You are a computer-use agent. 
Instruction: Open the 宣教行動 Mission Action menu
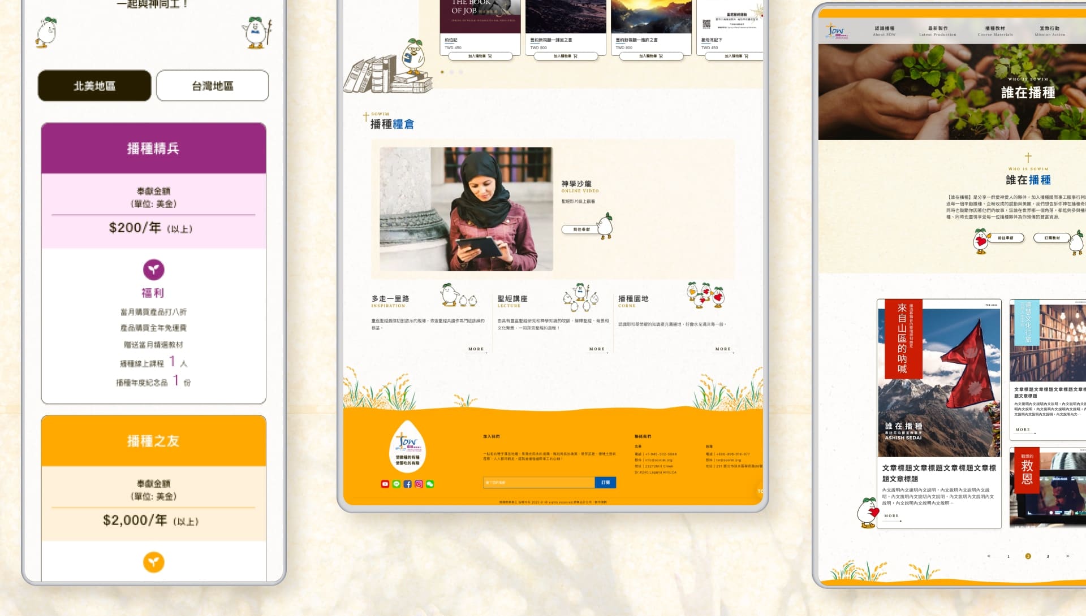1050,31
